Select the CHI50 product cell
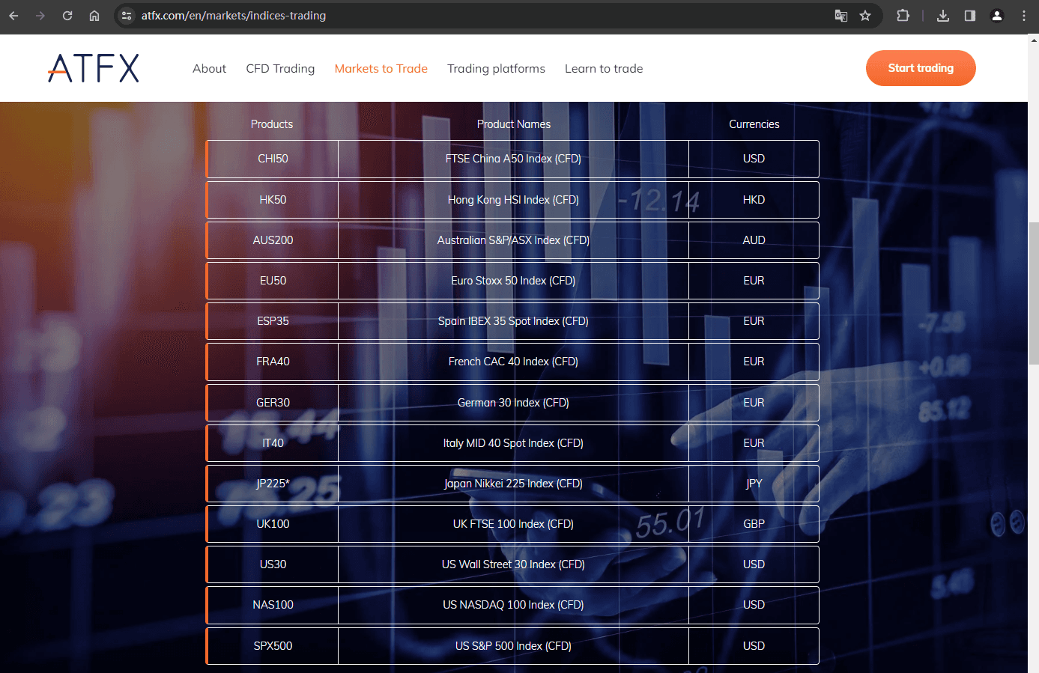The width and height of the screenshot is (1039, 673). 273,159
